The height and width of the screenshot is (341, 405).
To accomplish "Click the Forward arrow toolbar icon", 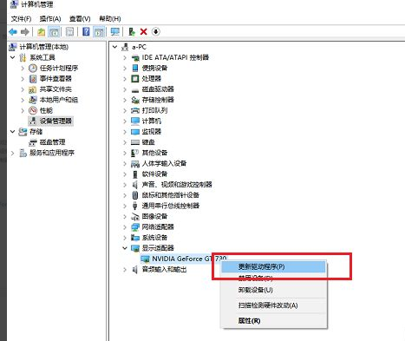I will [x=25, y=32].
